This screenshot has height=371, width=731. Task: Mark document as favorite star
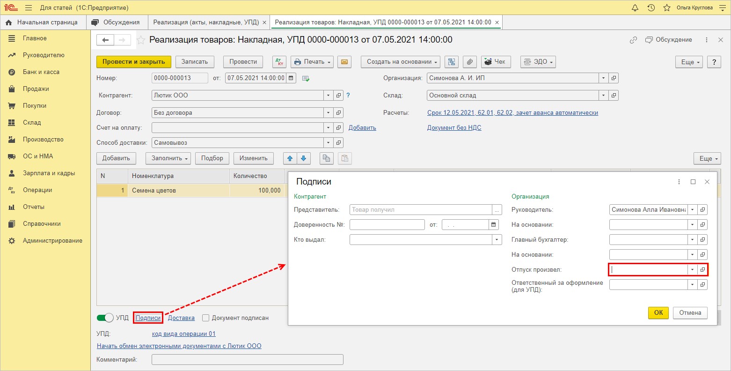(x=140, y=40)
